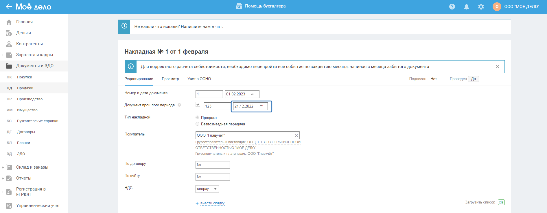Click the back arrow in header

coord(9,7)
